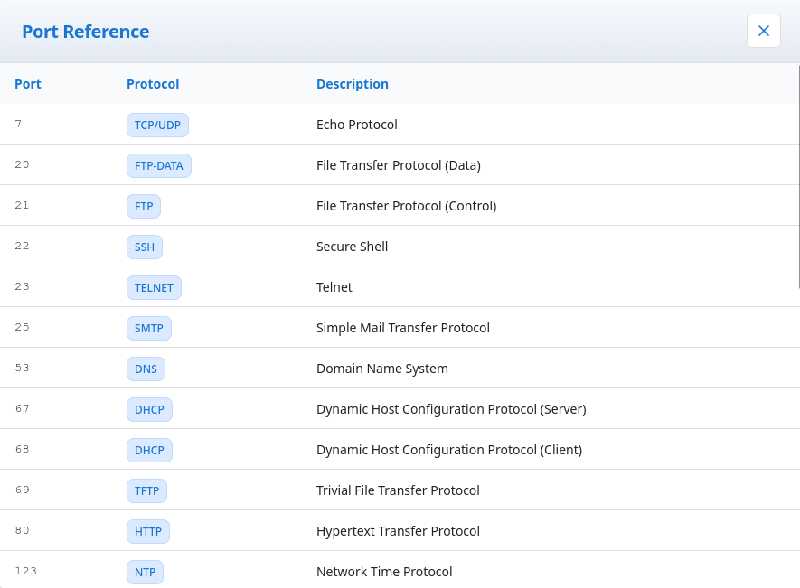Click the Protocol column header
The height and width of the screenshot is (588, 800).
coord(153,84)
